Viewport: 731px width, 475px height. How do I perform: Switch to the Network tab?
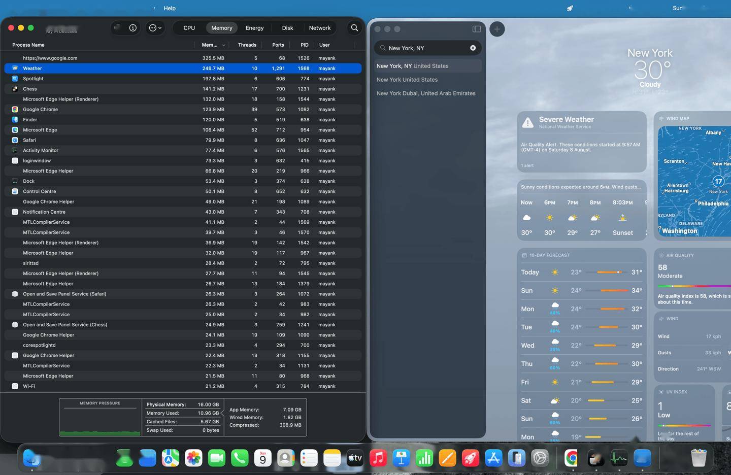click(x=320, y=28)
